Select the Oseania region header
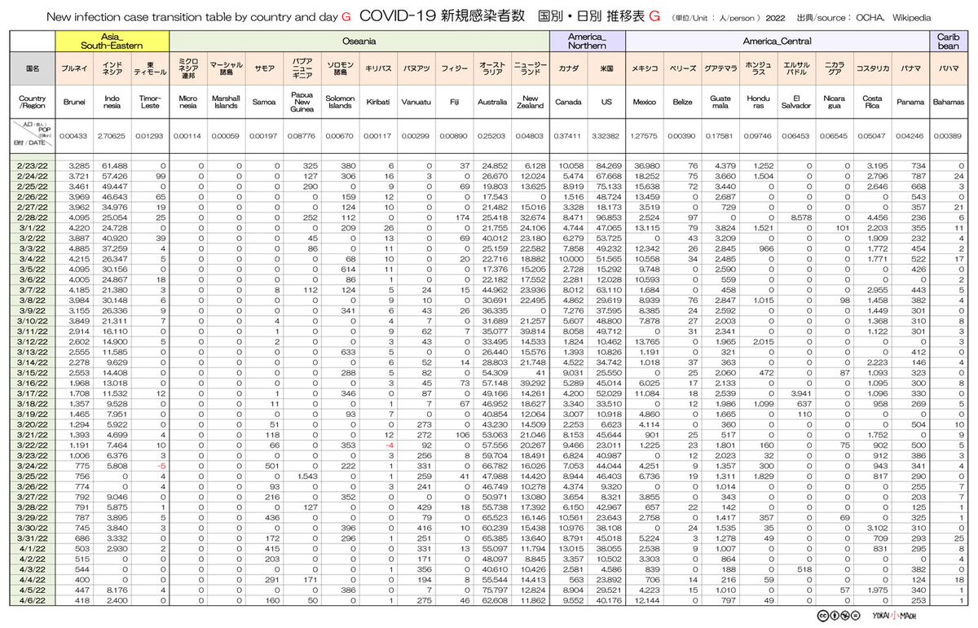This screenshot has height=628, width=978. coord(359,41)
